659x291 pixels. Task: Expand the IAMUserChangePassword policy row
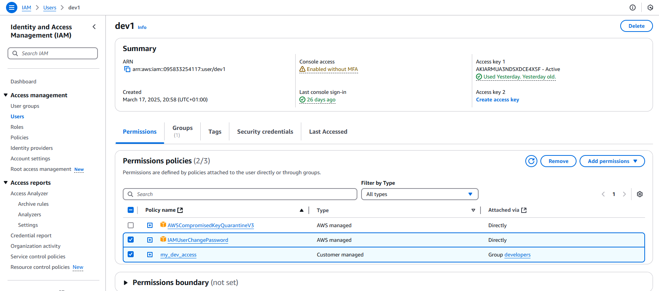click(x=150, y=240)
